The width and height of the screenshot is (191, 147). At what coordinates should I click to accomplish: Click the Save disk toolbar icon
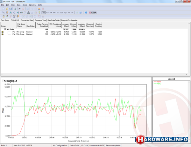(x=11, y=9)
